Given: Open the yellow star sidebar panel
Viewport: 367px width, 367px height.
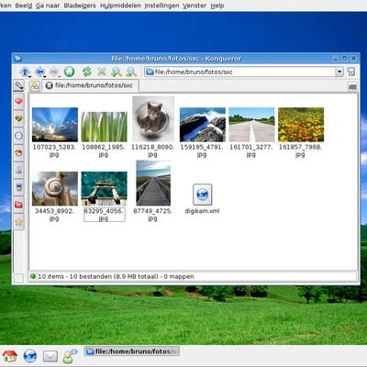Looking at the screenshot, I should click(x=18, y=222).
